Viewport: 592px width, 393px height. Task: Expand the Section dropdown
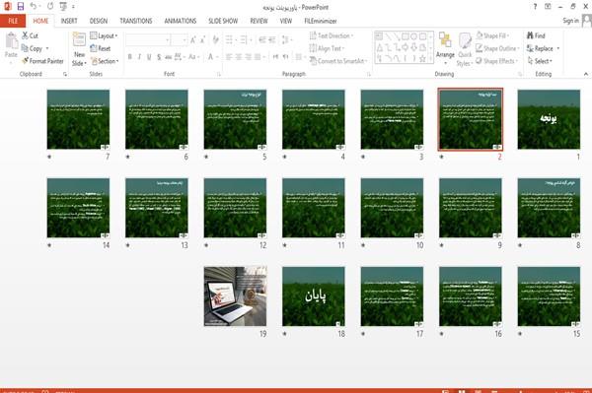pyautogui.click(x=105, y=61)
